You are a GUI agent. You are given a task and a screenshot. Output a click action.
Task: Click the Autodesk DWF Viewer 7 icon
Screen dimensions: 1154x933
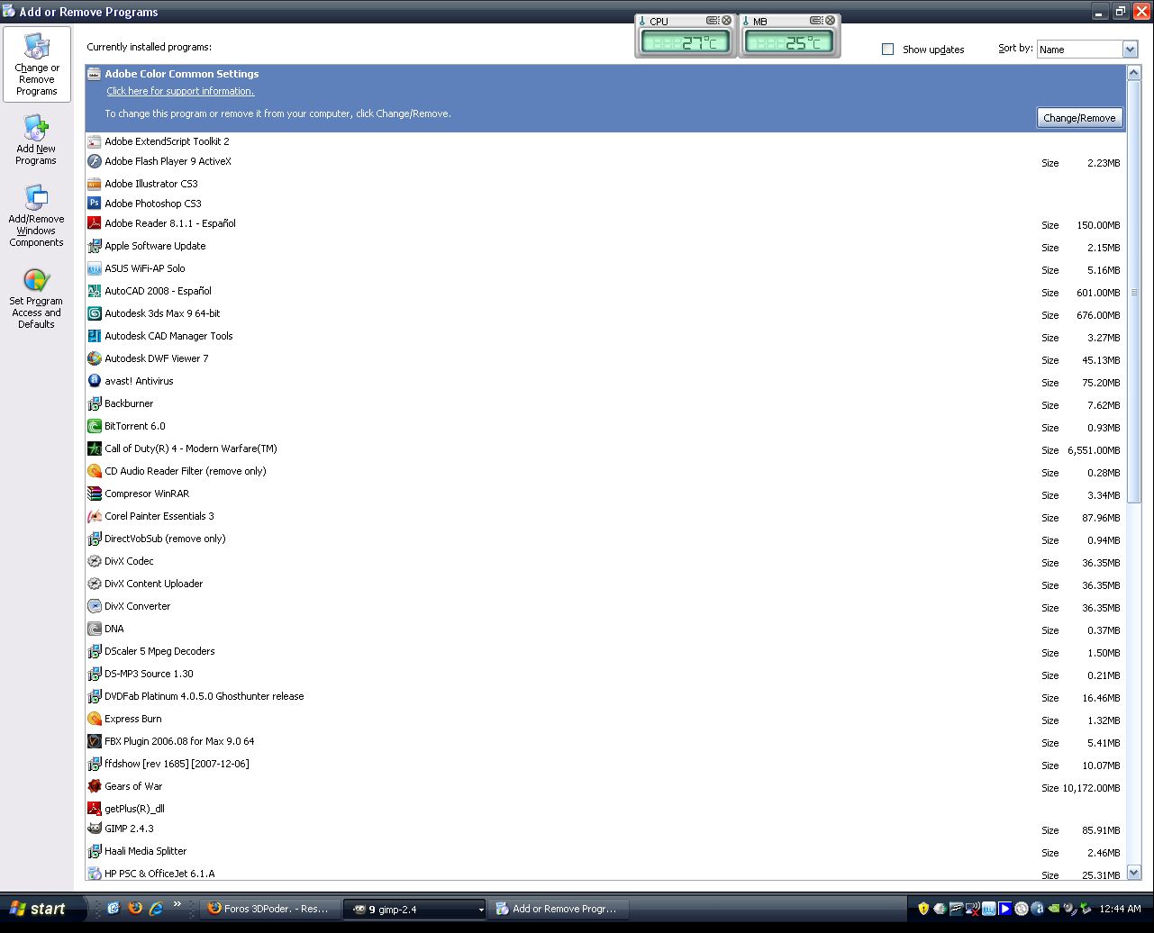tap(95, 358)
